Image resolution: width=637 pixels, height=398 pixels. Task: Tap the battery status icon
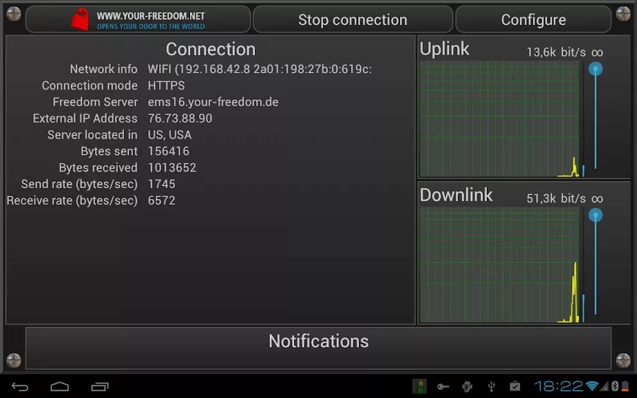tap(625, 386)
